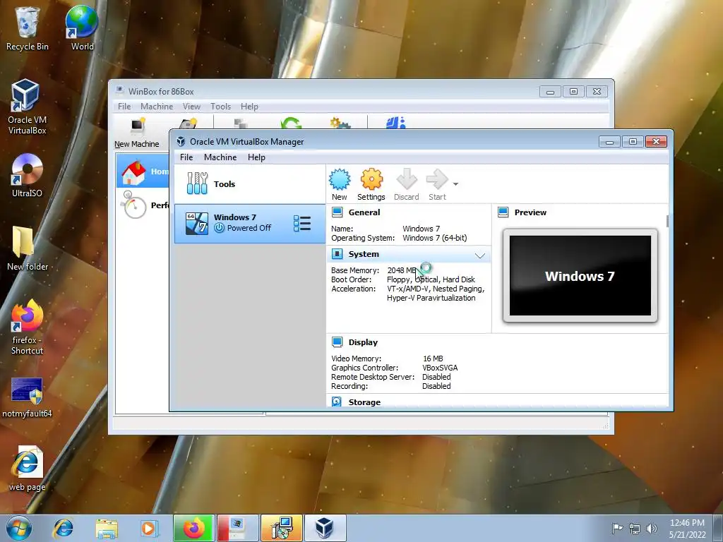Image resolution: width=723 pixels, height=542 pixels.
Task: Click the network icon in system tray
Action: (635, 529)
